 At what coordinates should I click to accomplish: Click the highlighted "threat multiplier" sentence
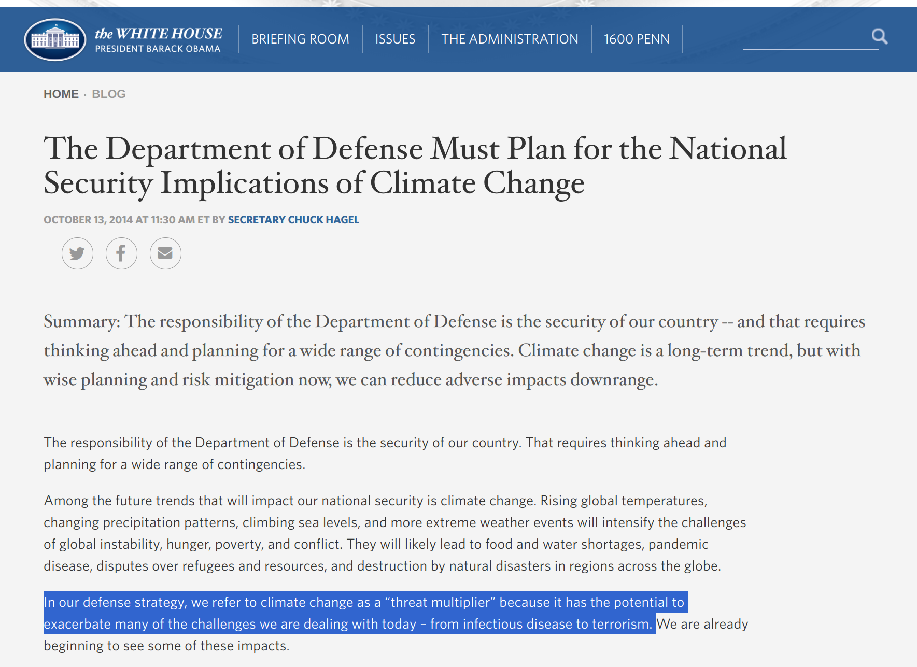(363, 613)
